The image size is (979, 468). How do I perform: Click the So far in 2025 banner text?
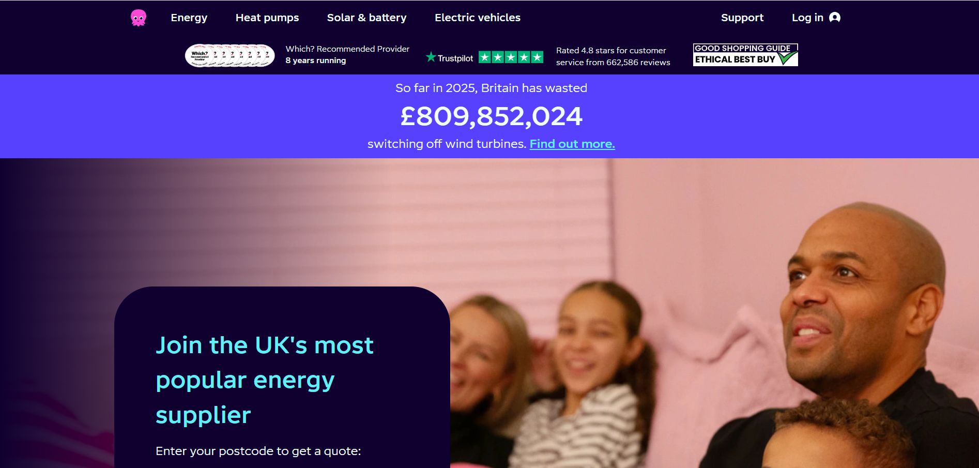pos(491,88)
